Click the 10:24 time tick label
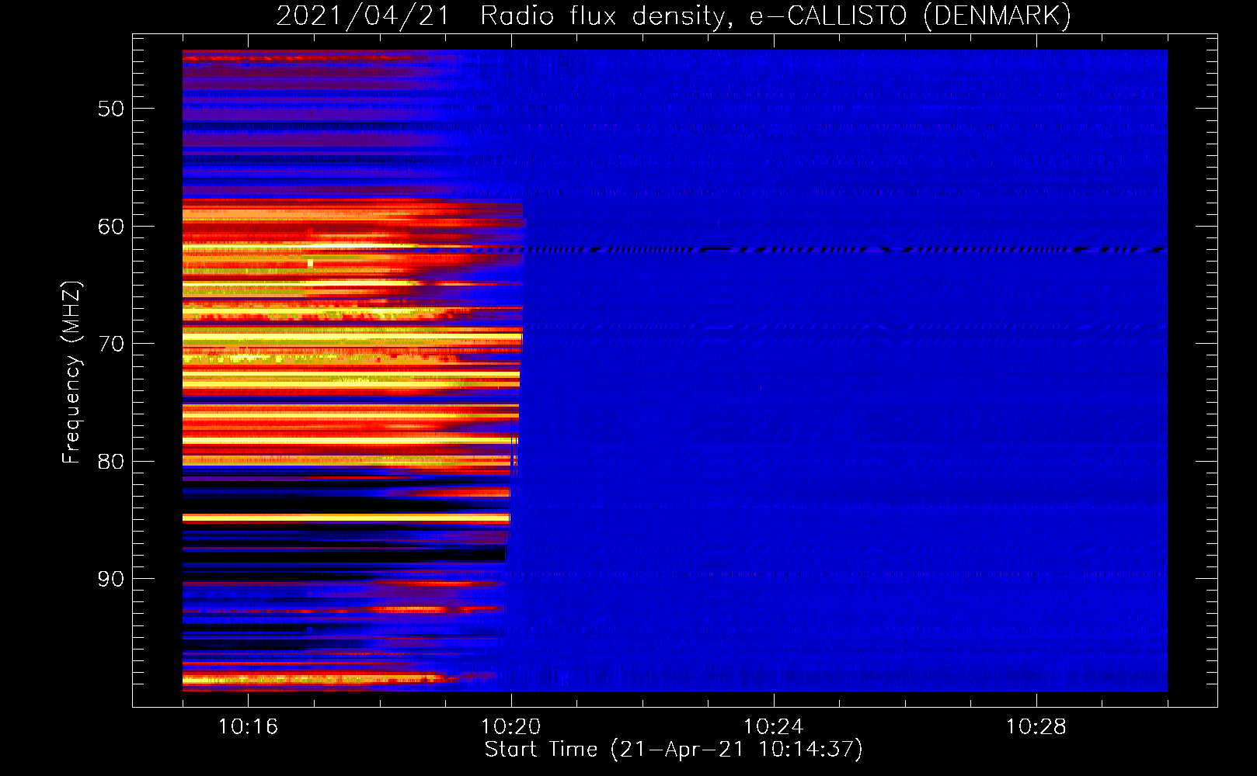 (773, 727)
